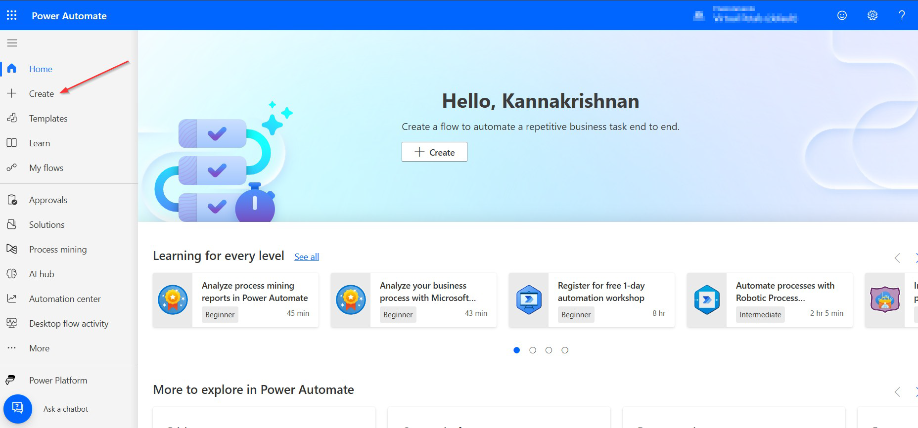Click the Home house icon
The height and width of the screenshot is (428, 918).
(x=12, y=69)
